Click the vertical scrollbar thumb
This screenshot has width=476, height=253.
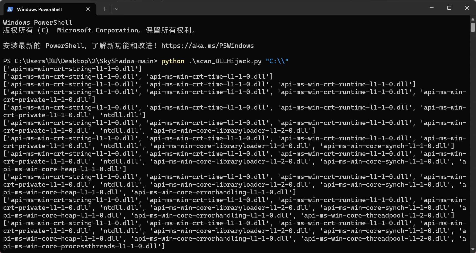coord(473,28)
